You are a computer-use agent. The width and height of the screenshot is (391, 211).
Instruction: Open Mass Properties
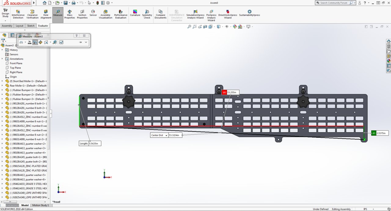click(70, 14)
